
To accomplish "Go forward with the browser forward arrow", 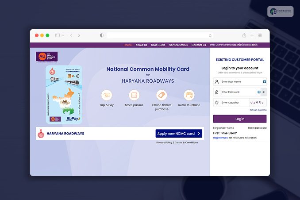I will [x=79, y=35].
